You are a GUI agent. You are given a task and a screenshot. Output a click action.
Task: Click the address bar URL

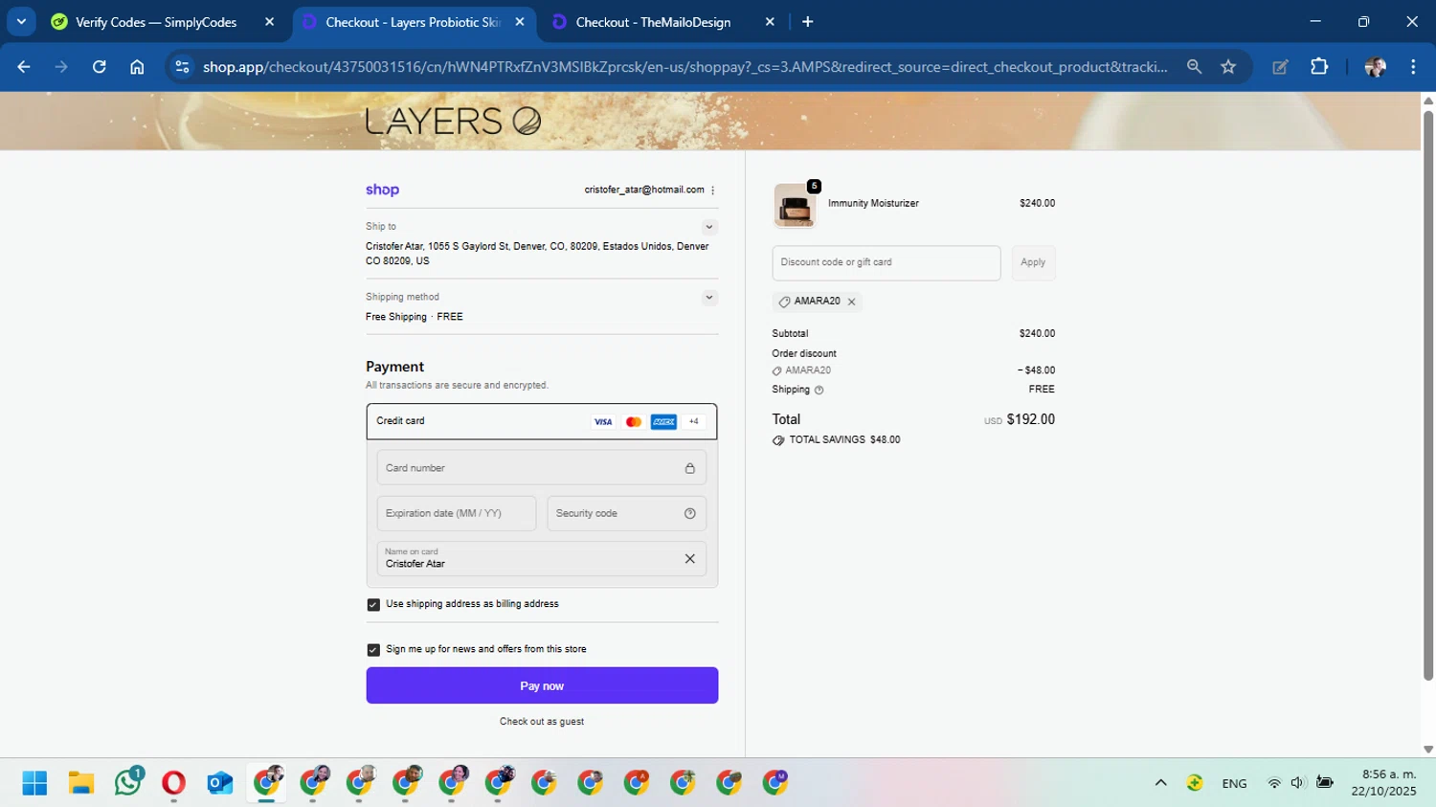click(684, 67)
